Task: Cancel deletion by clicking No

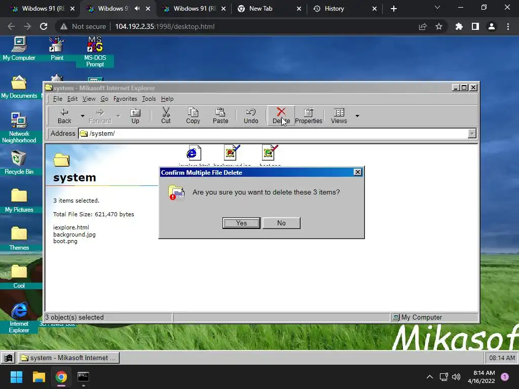Action: [281, 223]
